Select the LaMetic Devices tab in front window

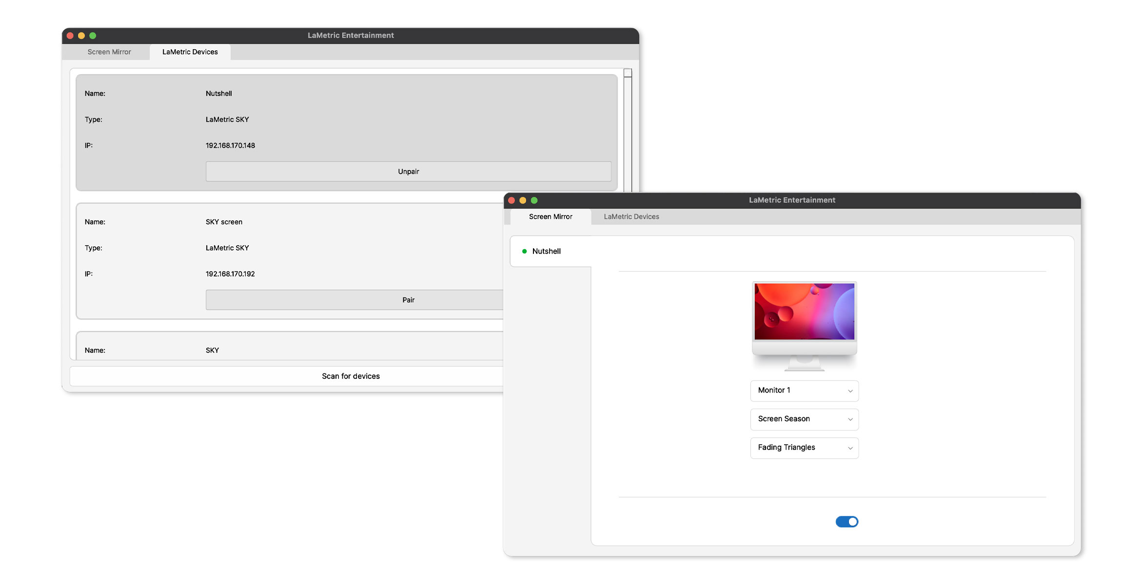coord(631,216)
